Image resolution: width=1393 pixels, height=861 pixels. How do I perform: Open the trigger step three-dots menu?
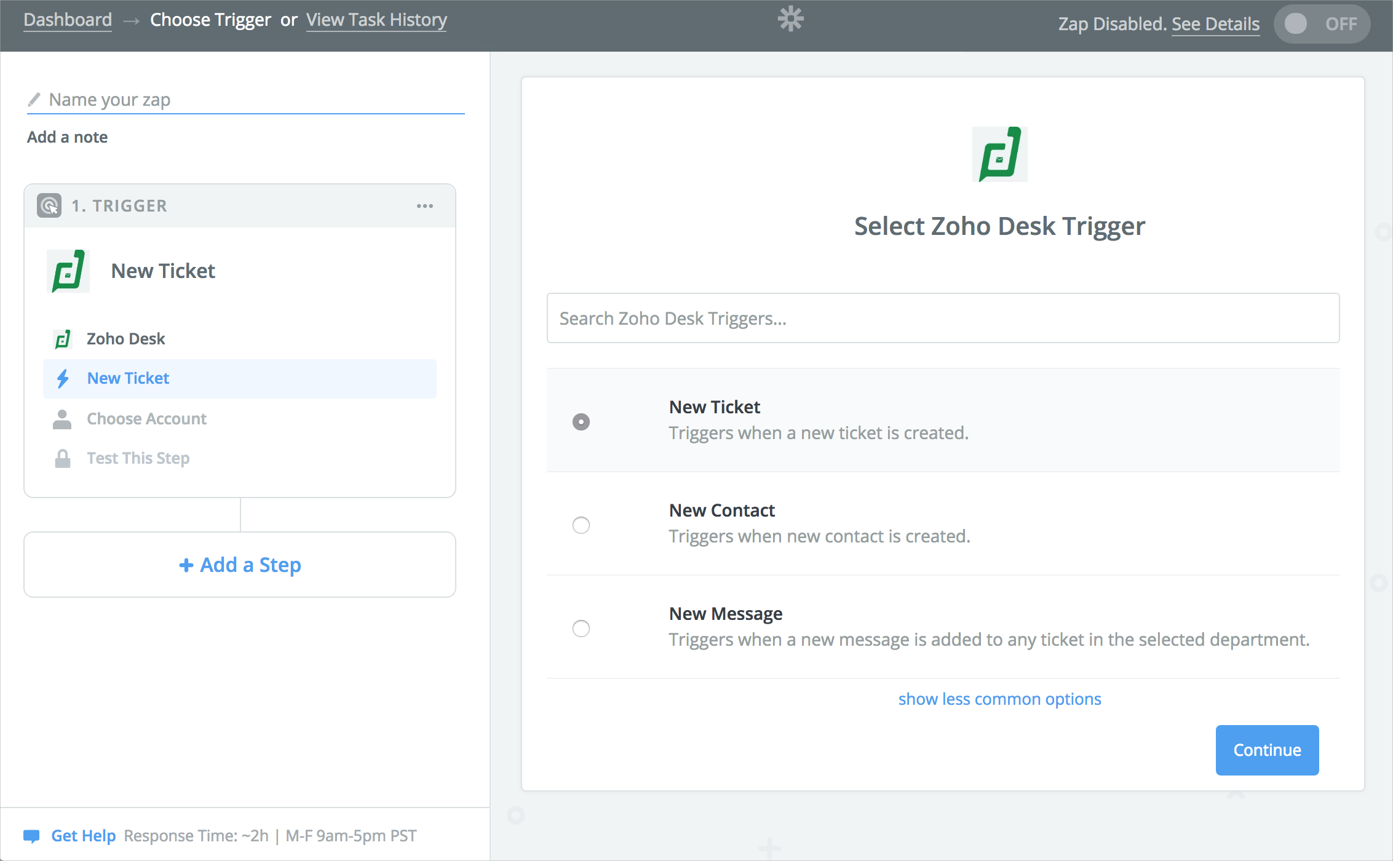(425, 206)
